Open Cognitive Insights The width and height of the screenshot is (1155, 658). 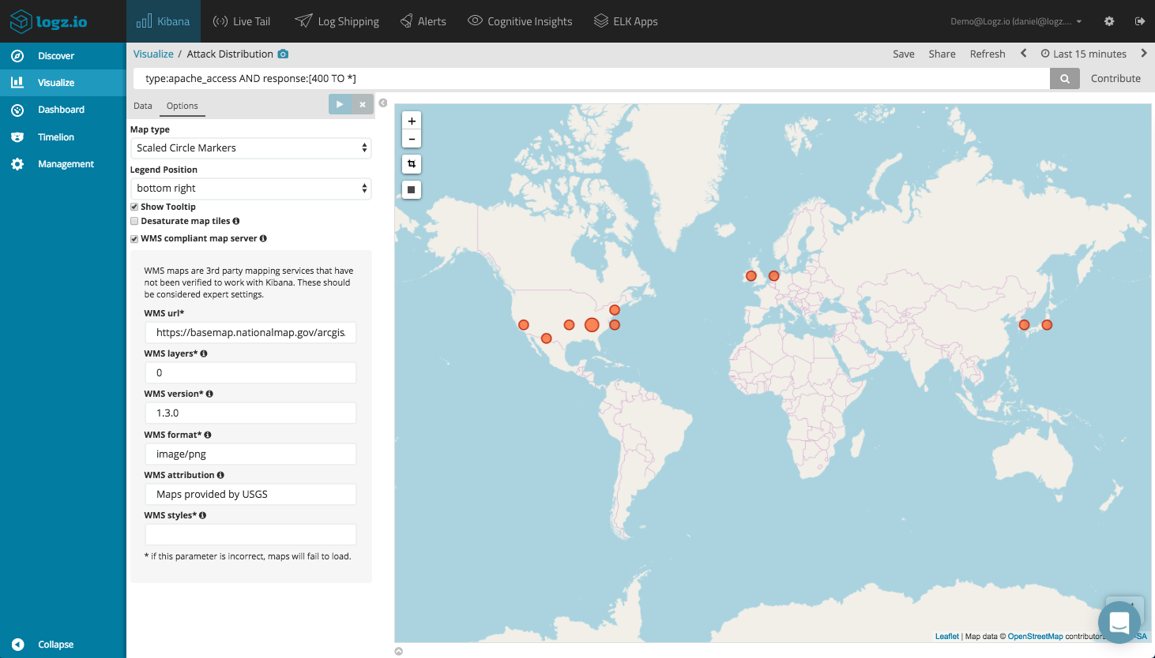click(x=520, y=21)
